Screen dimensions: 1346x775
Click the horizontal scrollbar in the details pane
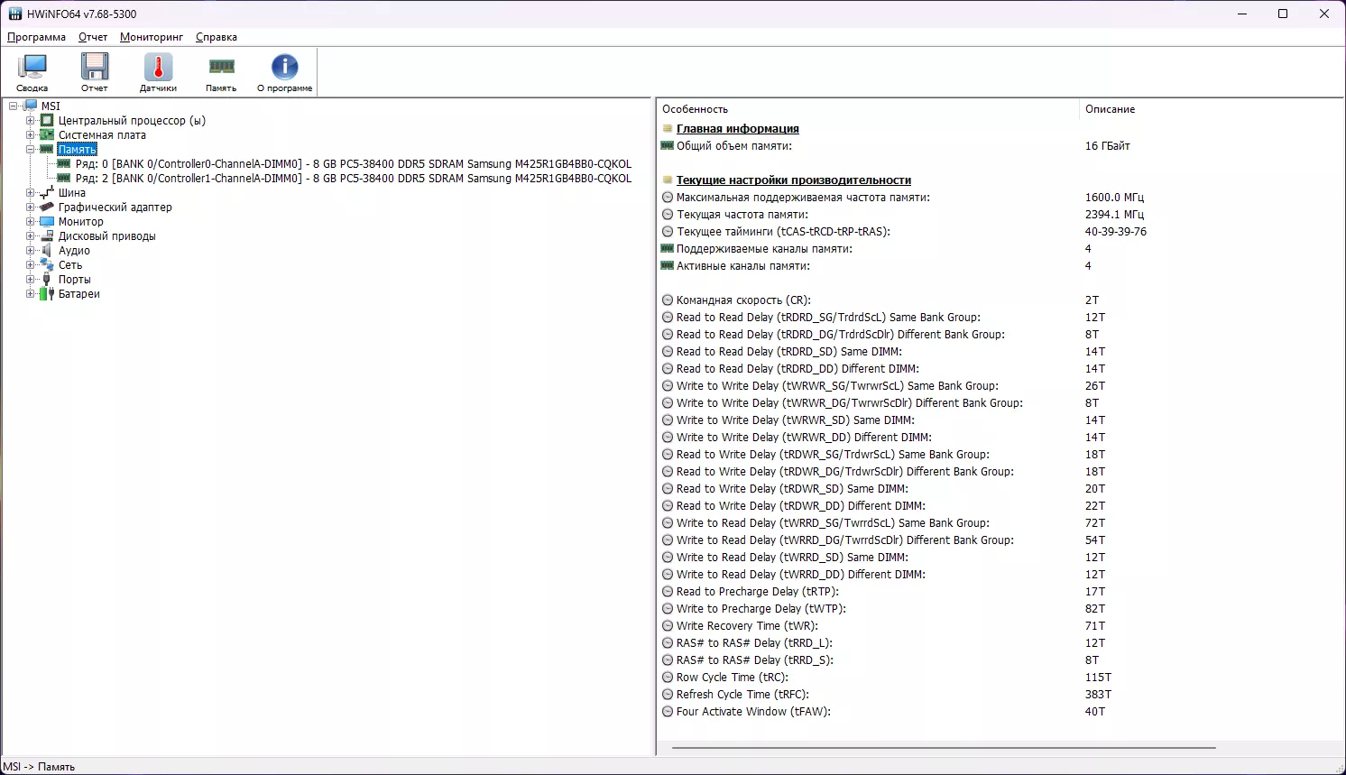point(944,748)
